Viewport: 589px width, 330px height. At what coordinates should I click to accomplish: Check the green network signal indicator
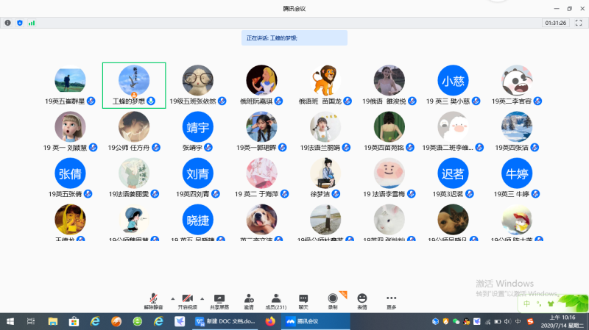pos(32,23)
